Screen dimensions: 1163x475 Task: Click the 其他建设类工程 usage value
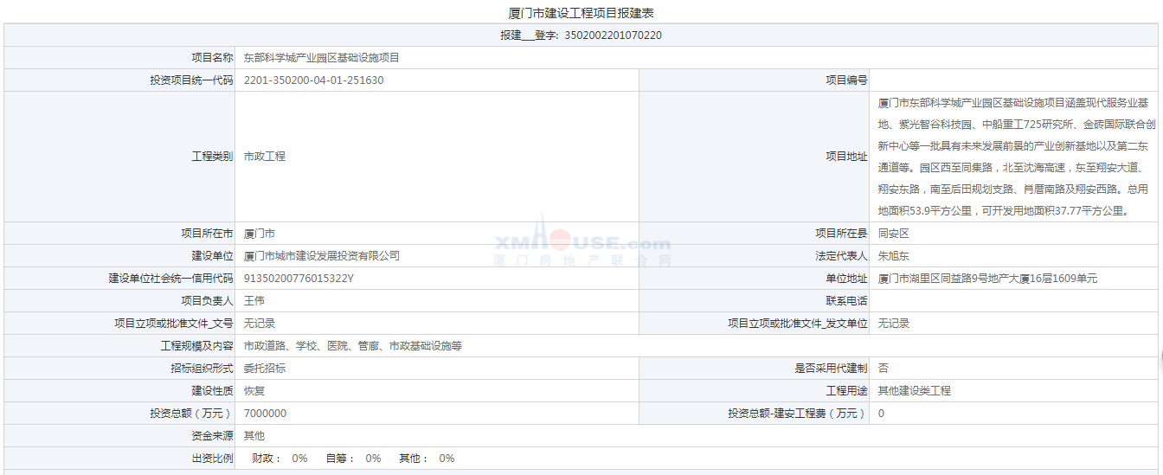[914, 391]
